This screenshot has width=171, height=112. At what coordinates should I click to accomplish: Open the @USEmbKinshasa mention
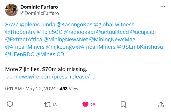pyautogui.click(x=140, y=47)
